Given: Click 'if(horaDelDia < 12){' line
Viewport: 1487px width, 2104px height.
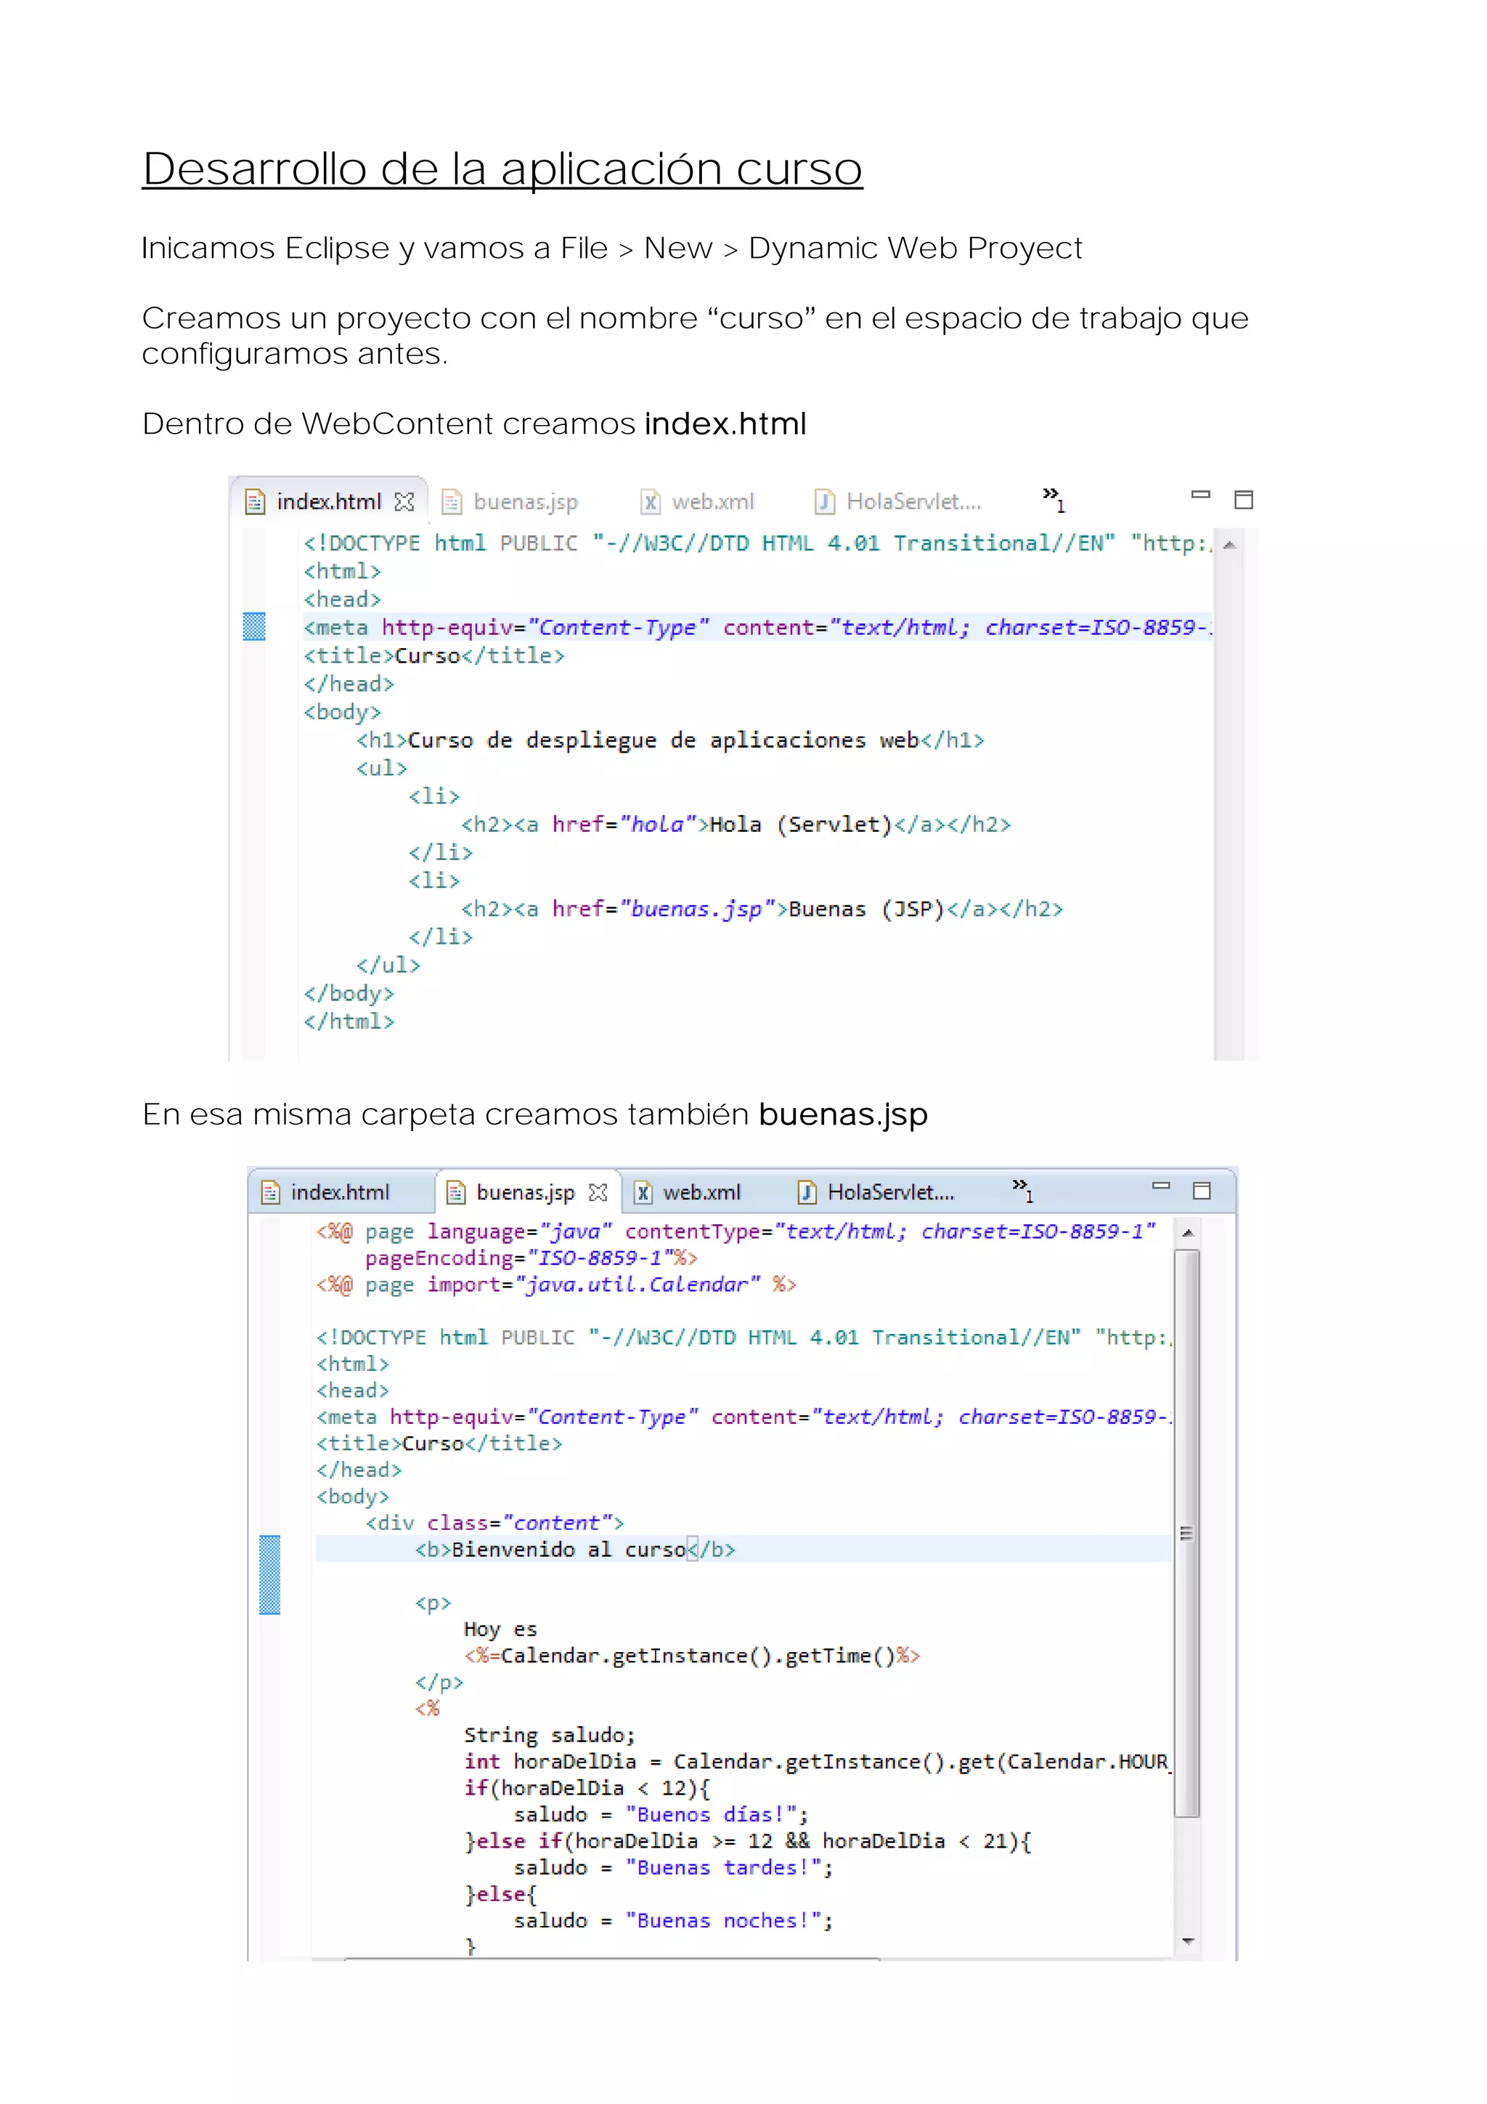Looking at the screenshot, I should (587, 1788).
